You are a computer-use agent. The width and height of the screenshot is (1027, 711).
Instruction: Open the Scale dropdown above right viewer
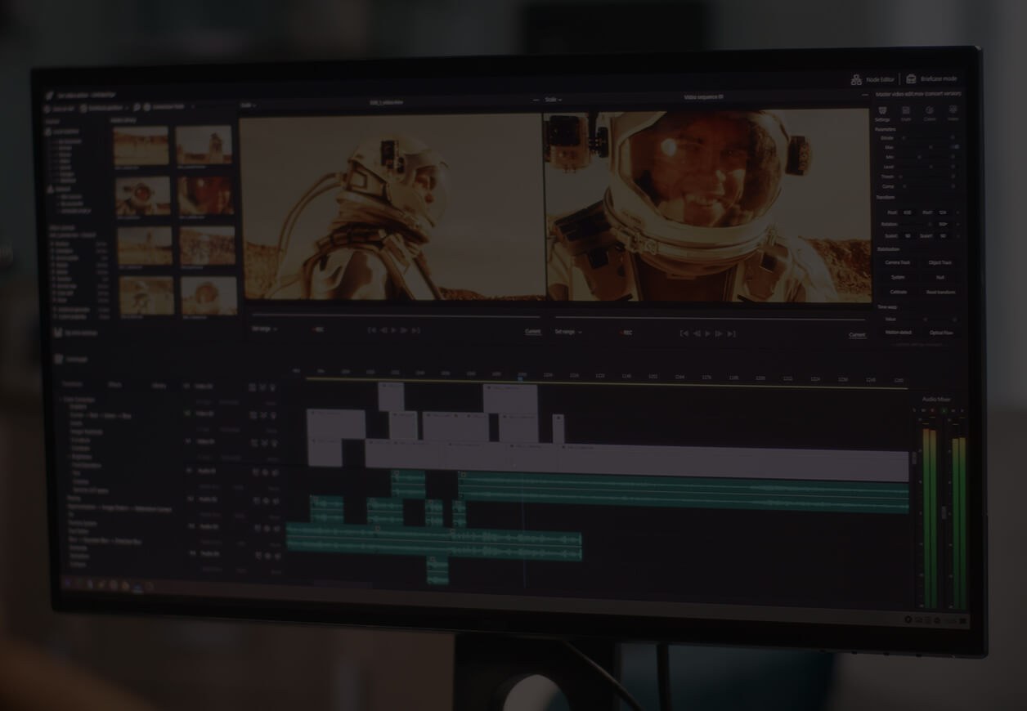554,100
